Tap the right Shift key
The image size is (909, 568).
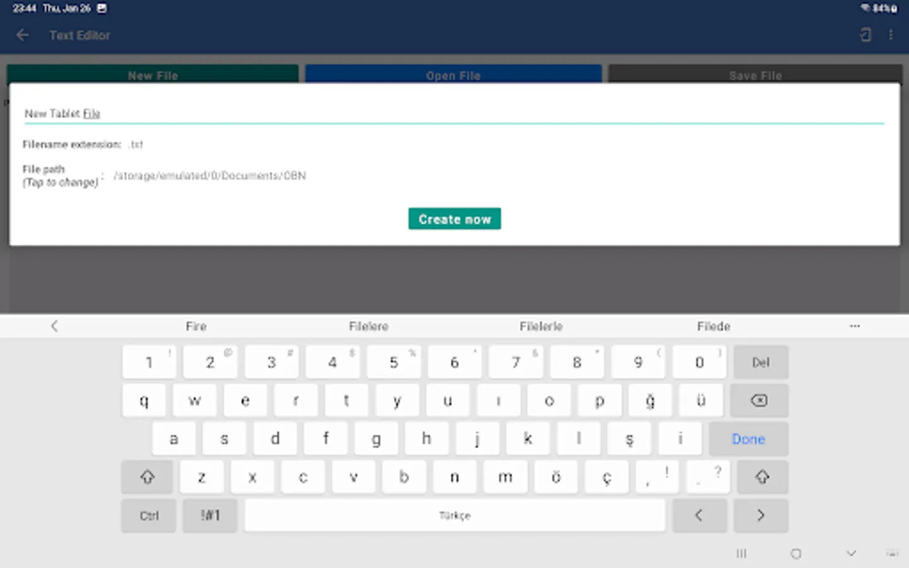pos(762,477)
